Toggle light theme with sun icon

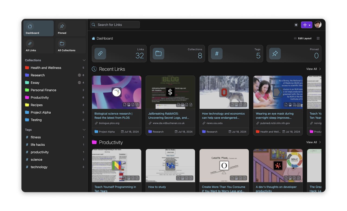tap(296, 25)
